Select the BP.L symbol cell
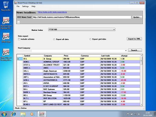The height and width of the screenshot is (117, 156). pos(33,101)
